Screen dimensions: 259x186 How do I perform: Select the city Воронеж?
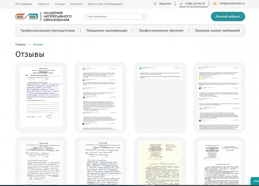click(x=165, y=4)
